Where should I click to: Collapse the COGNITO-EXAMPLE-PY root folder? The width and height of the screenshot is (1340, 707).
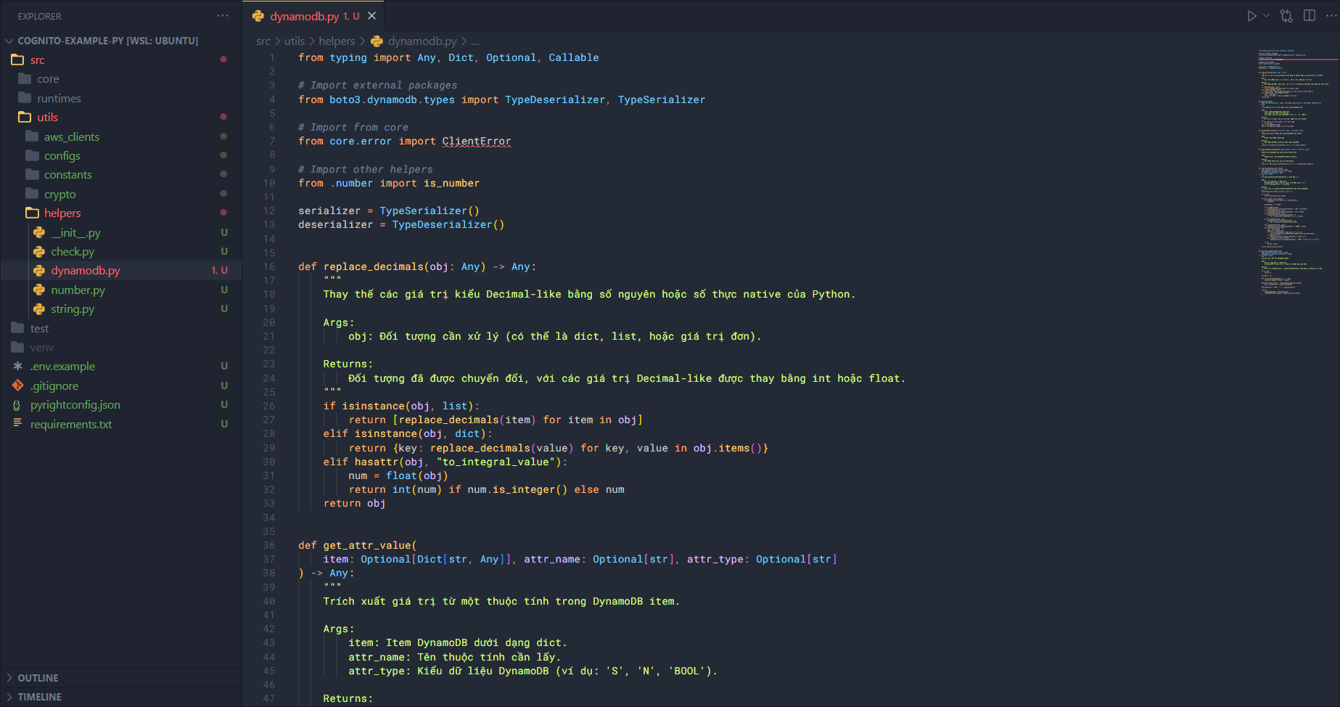[x=107, y=41]
